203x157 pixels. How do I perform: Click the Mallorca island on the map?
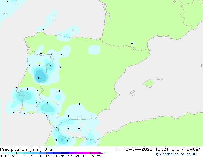(x=148, y=84)
